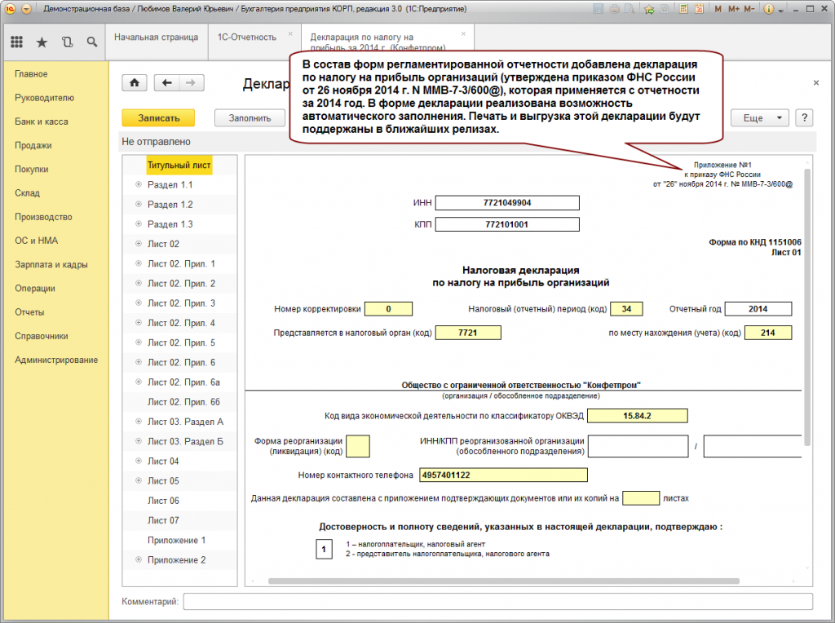Screen dimensions: 835x623
Task: Click the Записать button
Action: pyautogui.click(x=158, y=117)
